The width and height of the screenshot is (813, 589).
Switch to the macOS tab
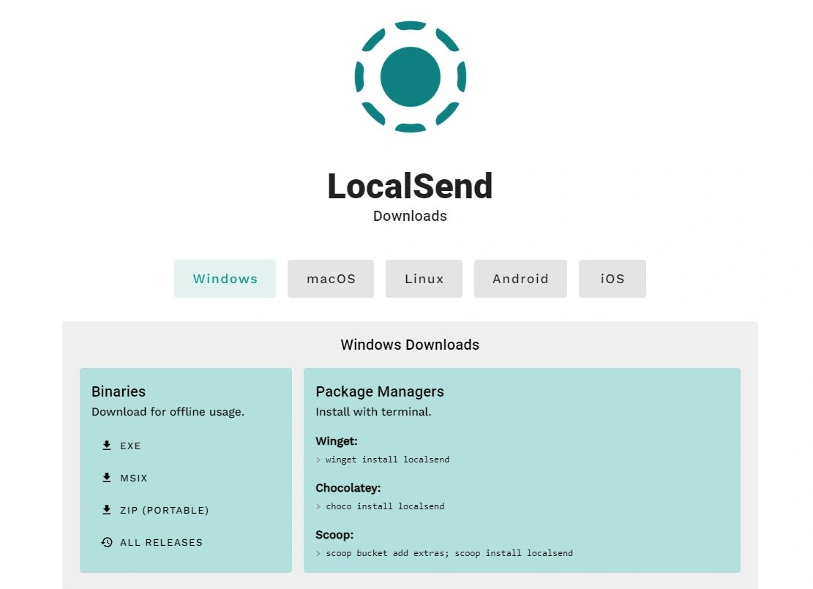pyautogui.click(x=331, y=279)
